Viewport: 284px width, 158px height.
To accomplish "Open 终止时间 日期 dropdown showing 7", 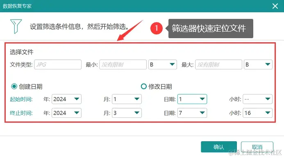I will (192, 113).
